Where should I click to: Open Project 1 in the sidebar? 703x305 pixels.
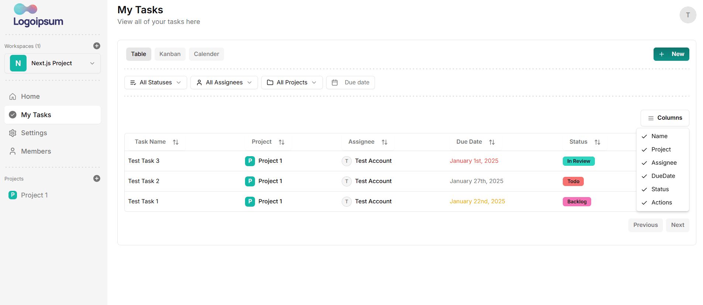52,195
